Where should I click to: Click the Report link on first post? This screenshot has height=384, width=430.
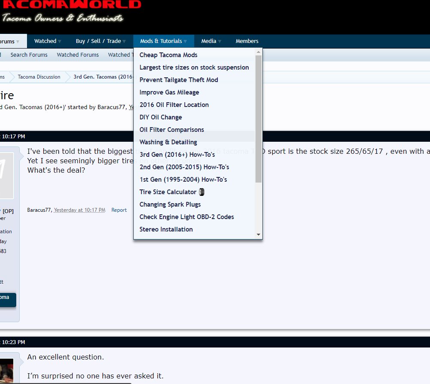[119, 210]
